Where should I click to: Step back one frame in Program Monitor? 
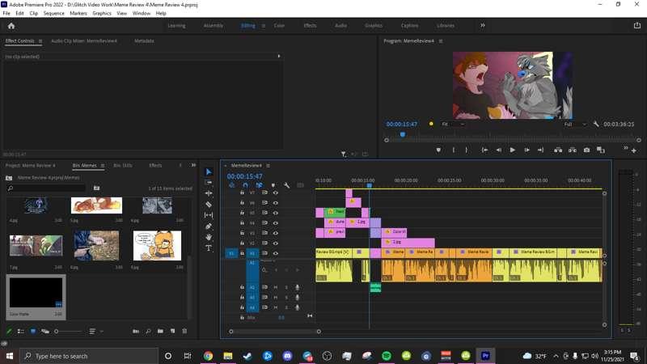tap(498, 150)
